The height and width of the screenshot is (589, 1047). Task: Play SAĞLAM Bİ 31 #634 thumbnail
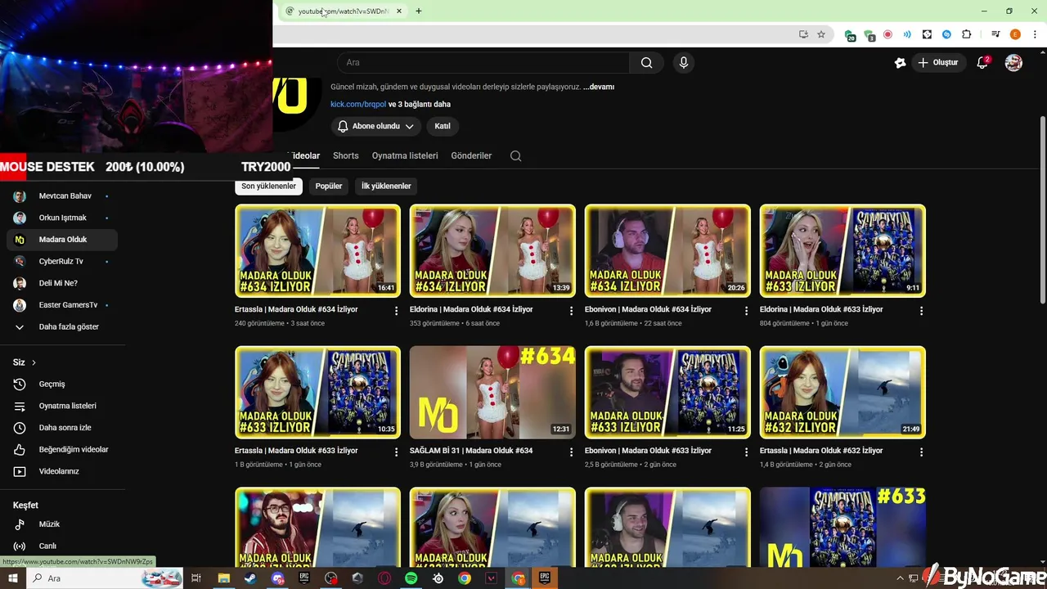tap(492, 393)
